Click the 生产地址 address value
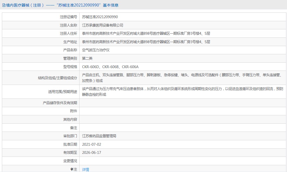Image resolution: width=287 pixels, height=172 pixels. coord(146,42)
